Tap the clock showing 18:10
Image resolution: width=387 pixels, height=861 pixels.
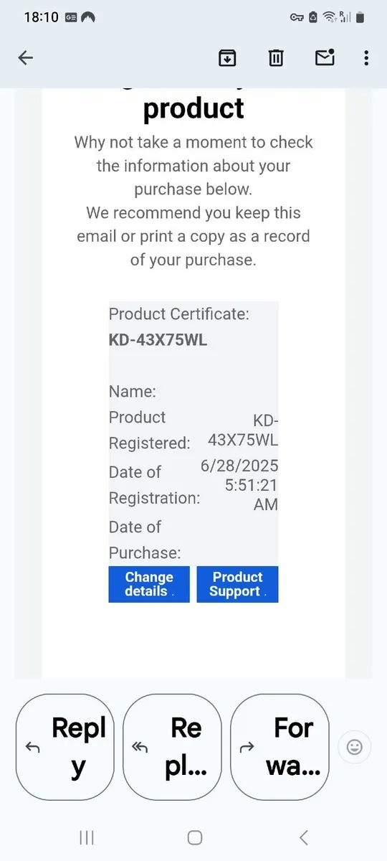pos(41,17)
